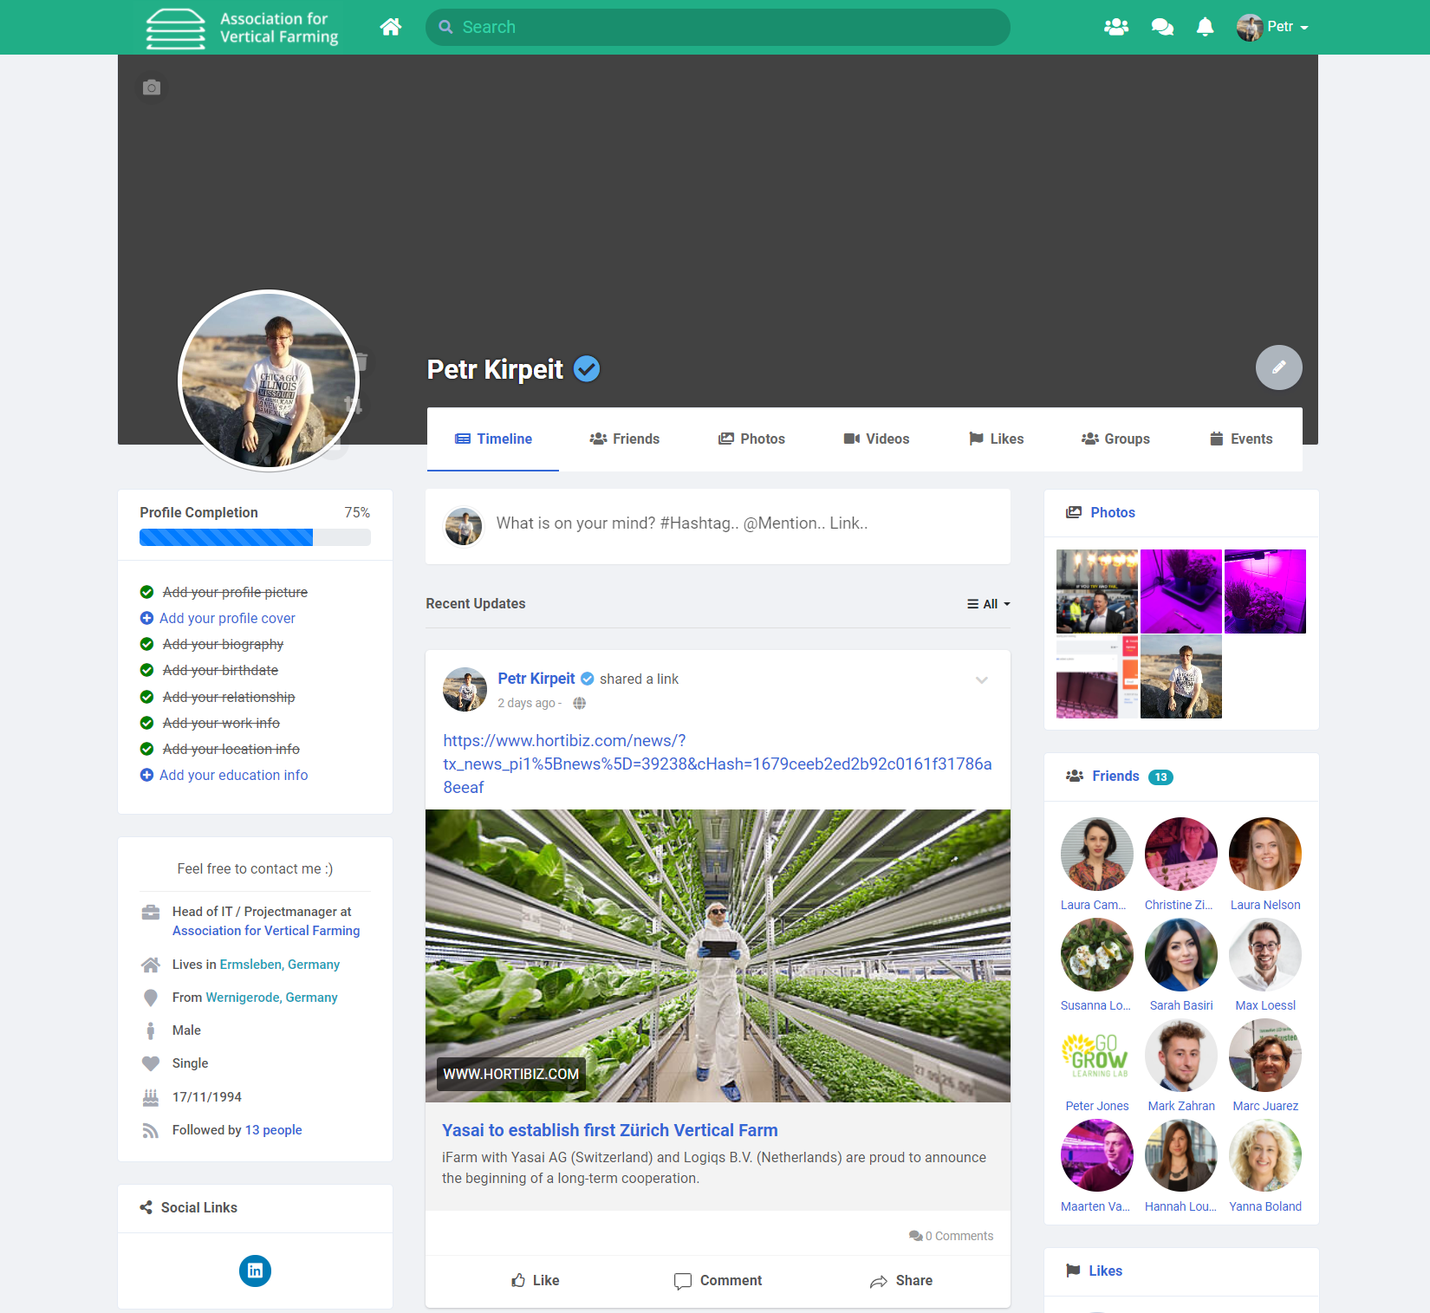
Task: Open the All filter dropdown
Action: coord(989,604)
